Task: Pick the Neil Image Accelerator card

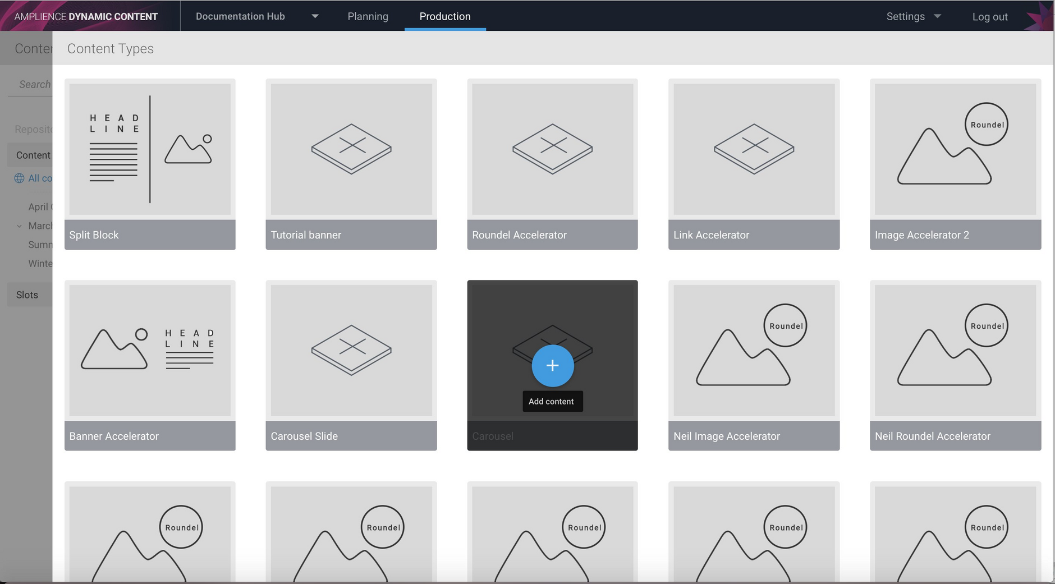Action: pos(754,365)
